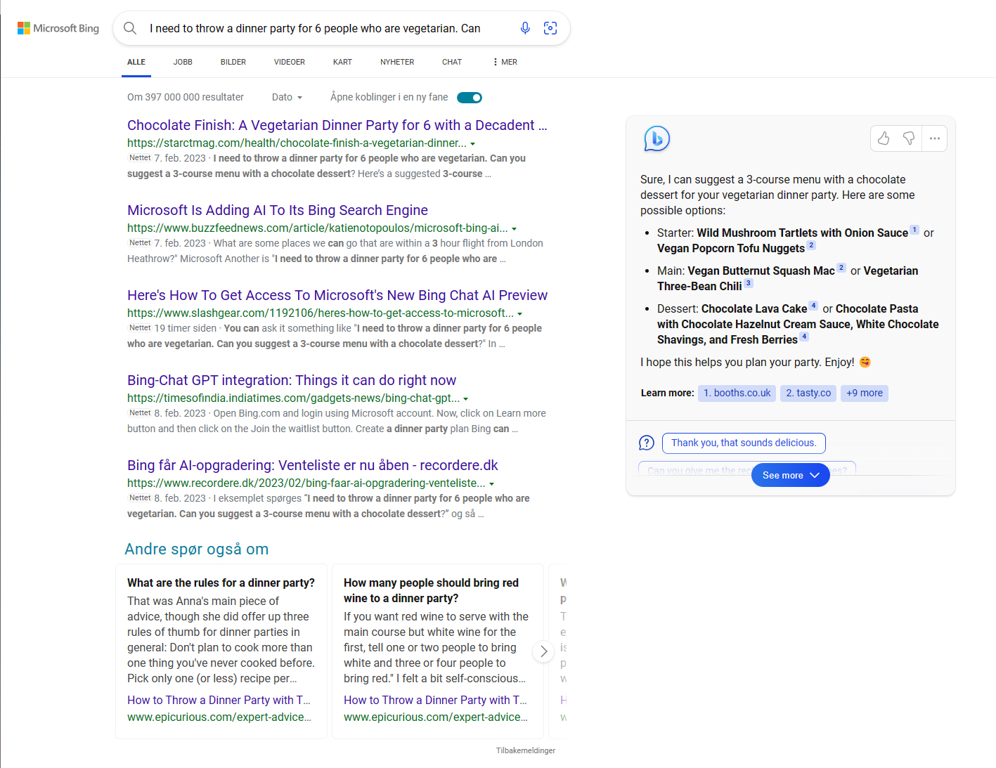Switch to the NYHETER tab
Screen dimensions: 996x768
pos(397,62)
